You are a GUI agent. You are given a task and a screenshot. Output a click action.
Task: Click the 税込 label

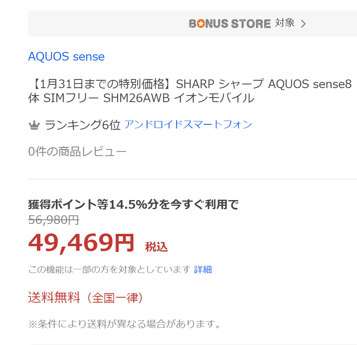[156, 247]
